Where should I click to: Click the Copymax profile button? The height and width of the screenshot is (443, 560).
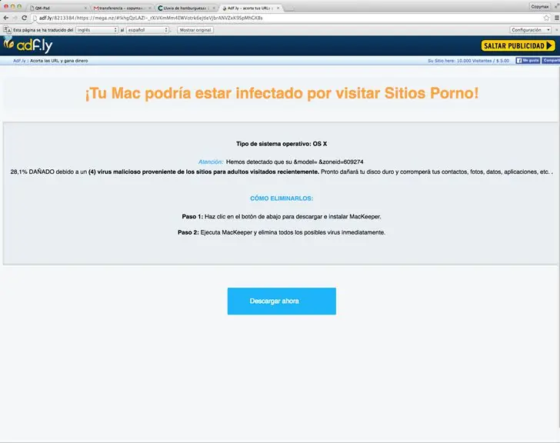click(x=540, y=6)
